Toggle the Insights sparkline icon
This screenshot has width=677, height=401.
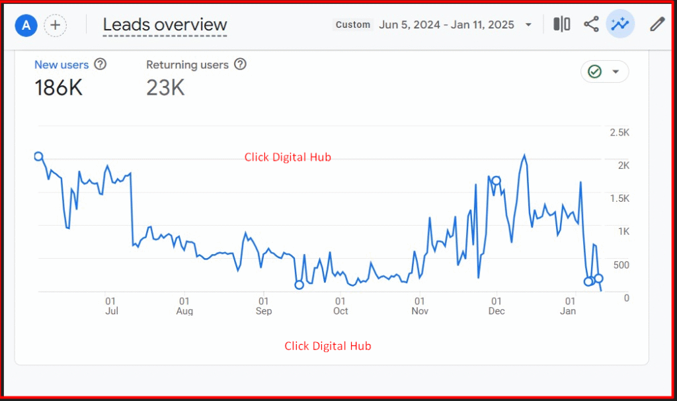coord(620,24)
